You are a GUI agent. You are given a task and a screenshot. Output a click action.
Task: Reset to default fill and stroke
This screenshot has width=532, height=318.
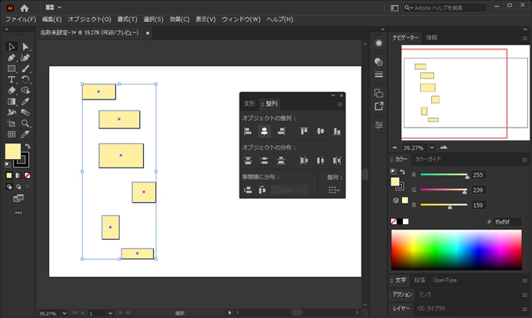click(x=8, y=164)
